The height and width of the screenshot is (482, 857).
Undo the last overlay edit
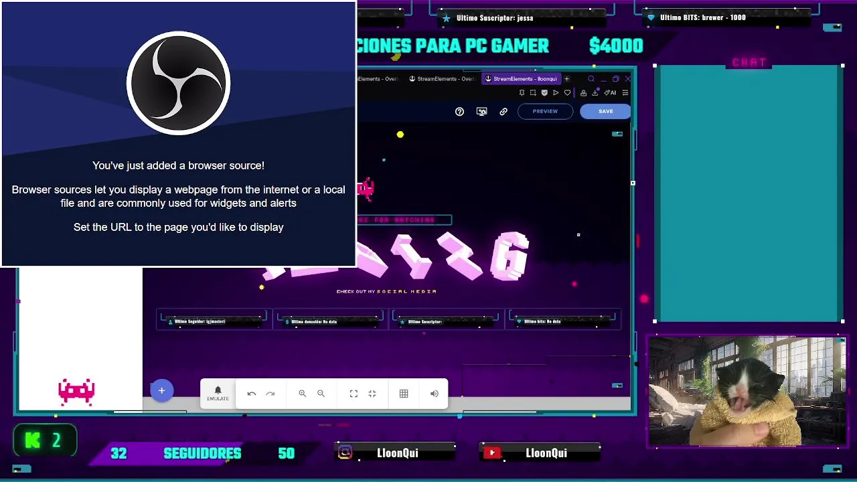point(252,394)
